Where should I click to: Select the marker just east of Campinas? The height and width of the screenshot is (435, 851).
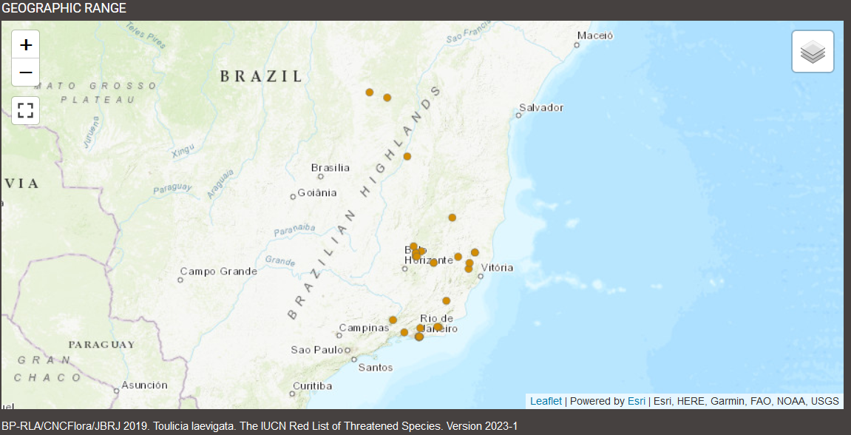point(393,320)
